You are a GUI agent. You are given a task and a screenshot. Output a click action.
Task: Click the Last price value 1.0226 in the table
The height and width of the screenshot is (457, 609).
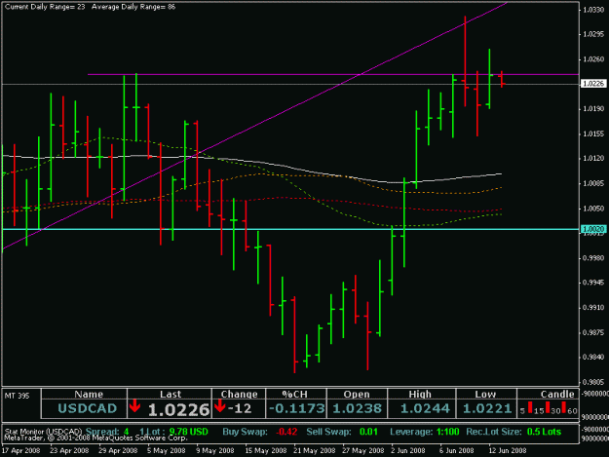click(x=178, y=409)
